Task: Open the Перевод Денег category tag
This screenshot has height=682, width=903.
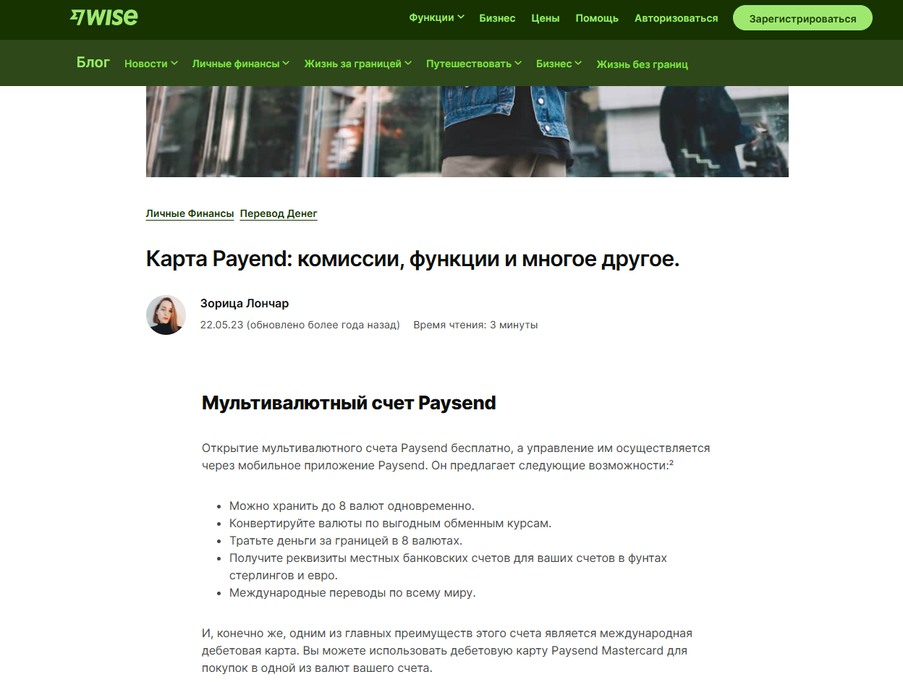Action: point(279,213)
